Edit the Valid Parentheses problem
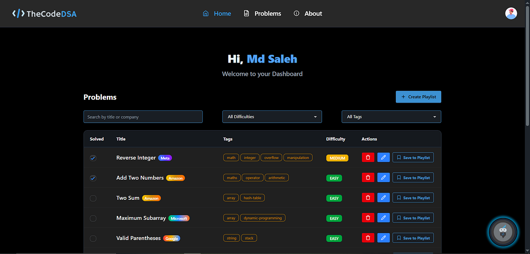This screenshot has width=530, height=254. pos(383,238)
